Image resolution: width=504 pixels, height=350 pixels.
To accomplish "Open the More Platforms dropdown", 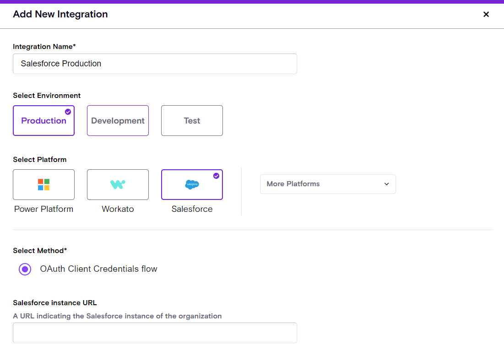I will coord(327,184).
